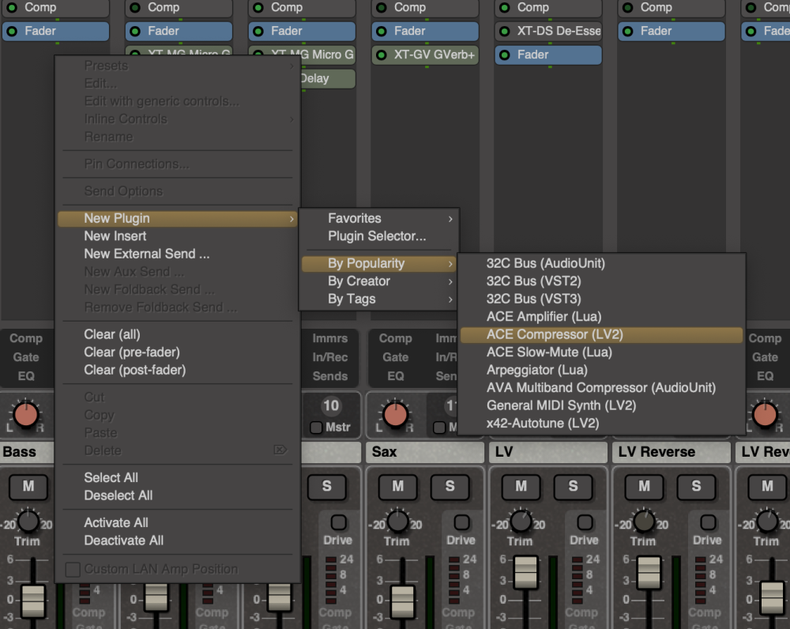Screen dimensions: 790x629
Task: Solo the LV strip
Action: (x=573, y=486)
